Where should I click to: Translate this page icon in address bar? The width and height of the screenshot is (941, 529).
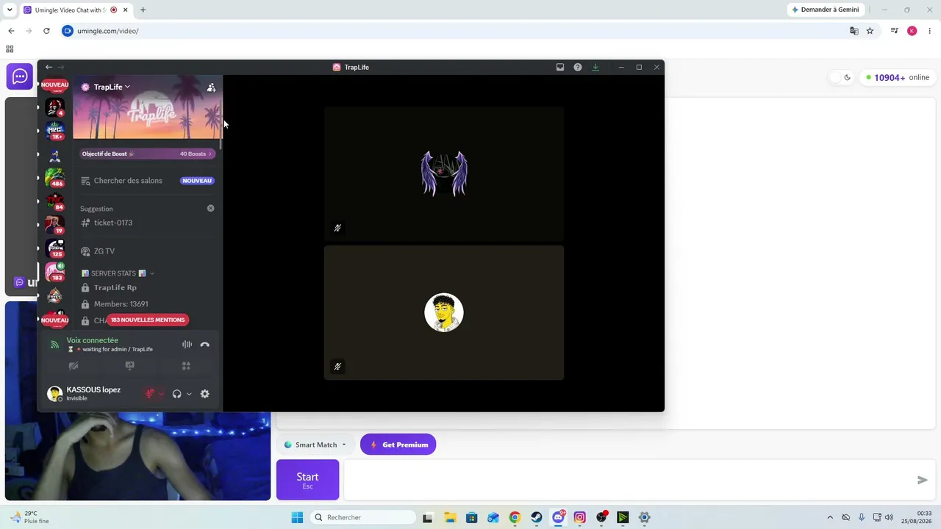[854, 31]
